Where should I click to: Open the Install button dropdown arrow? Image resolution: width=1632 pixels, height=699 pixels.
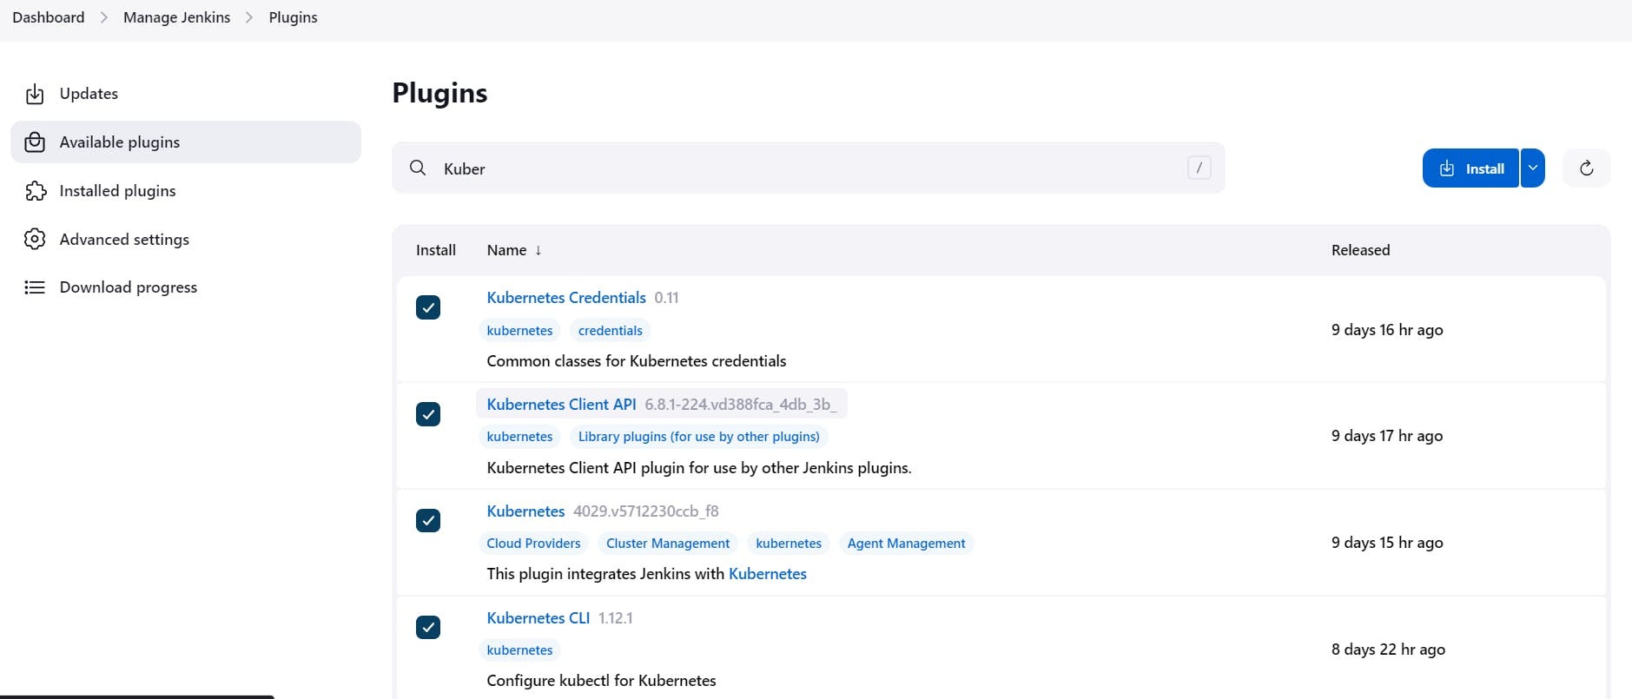coord(1533,168)
